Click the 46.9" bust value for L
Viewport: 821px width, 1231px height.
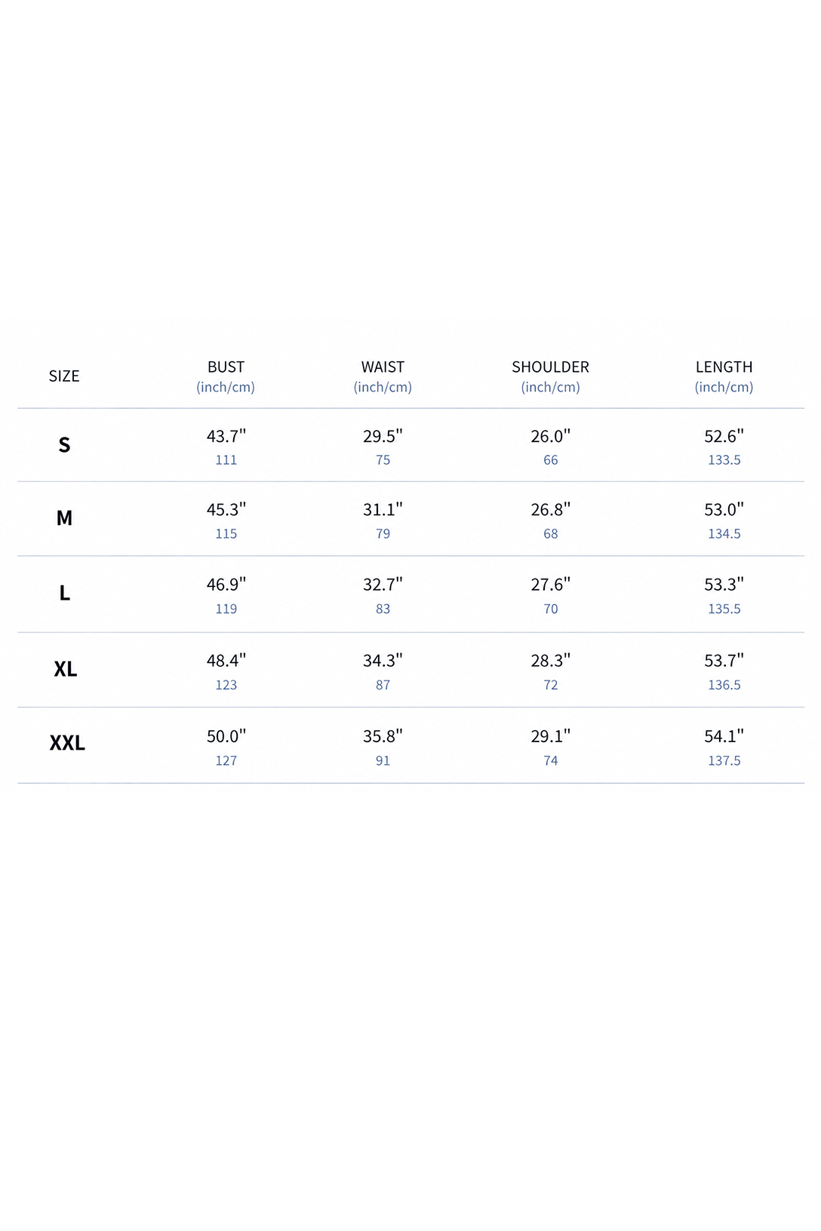(226, 585)
